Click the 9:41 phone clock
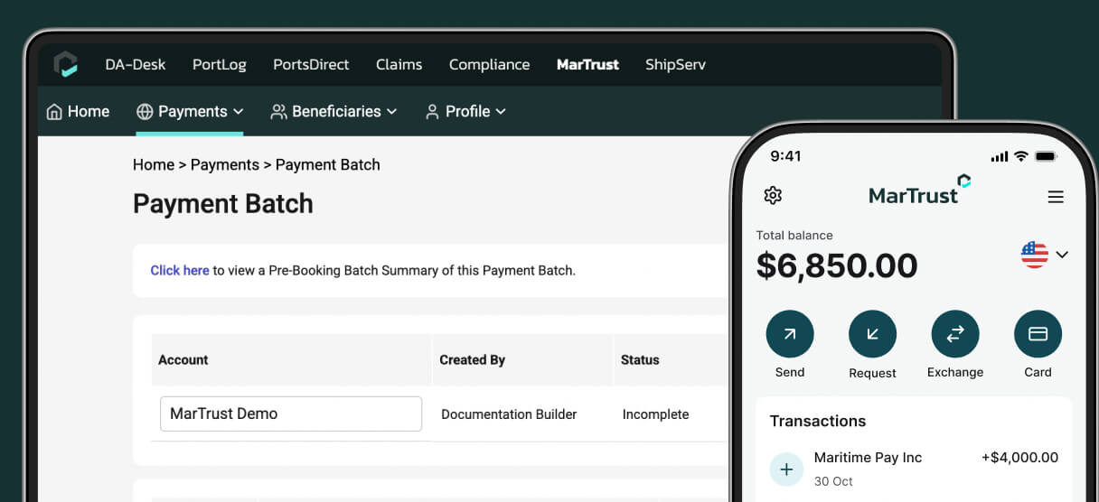The width and height of the screenshot is (1099, 502). click(x=785, y=156)
